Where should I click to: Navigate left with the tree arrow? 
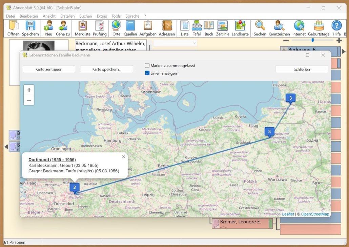click(x=6, y=146)
